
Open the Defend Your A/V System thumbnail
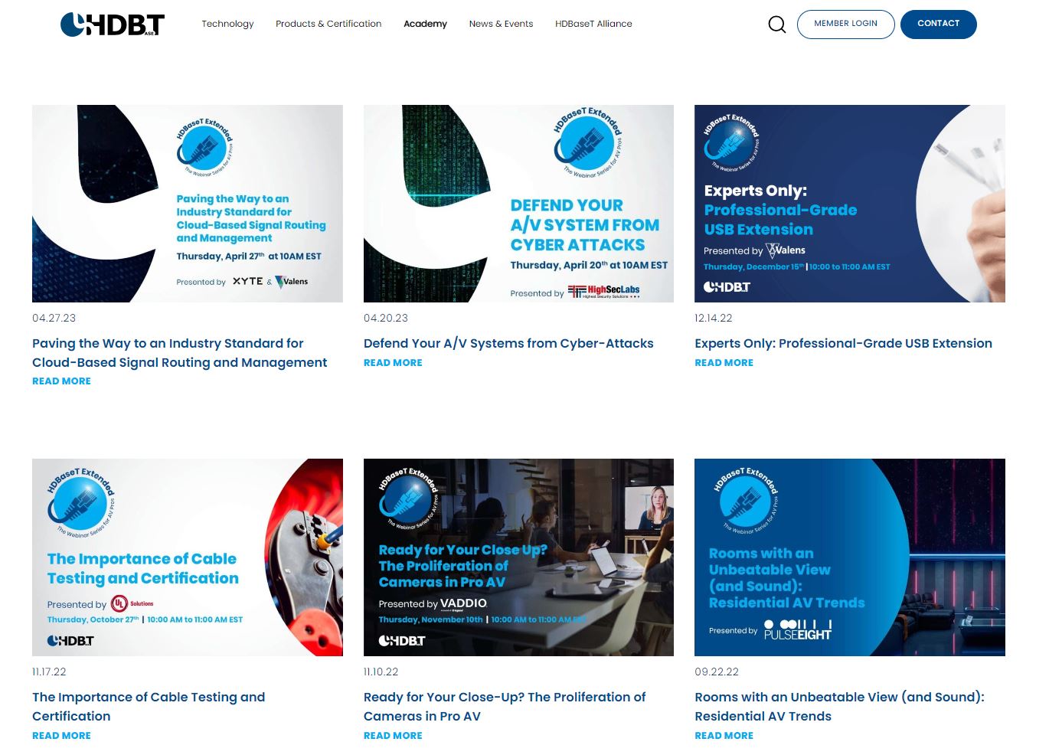518,204
